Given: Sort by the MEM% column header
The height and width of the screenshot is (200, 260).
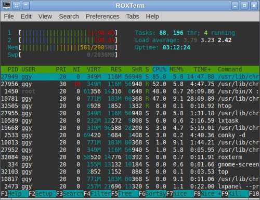Looking at the screenshot, I should tap(176, 70).
